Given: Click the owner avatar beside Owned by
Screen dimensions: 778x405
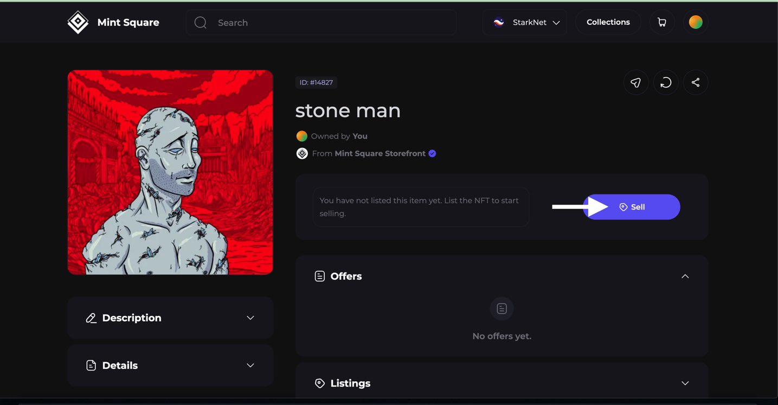Looking at the screenshot, I should pyautogui.click(x=302, y=136).
